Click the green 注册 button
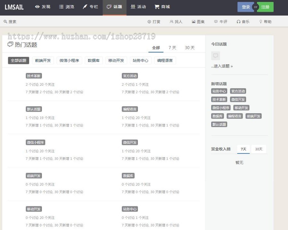The image size is (288, 230). coord(266,7)
